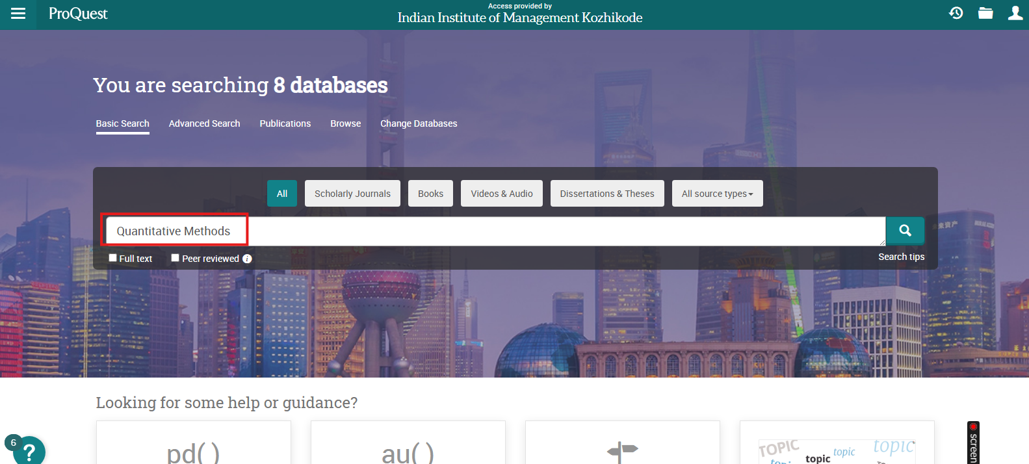This screenshot has height=464, width=1029.
Task: Enable the Full text checkbox
Action: [112, 258]
